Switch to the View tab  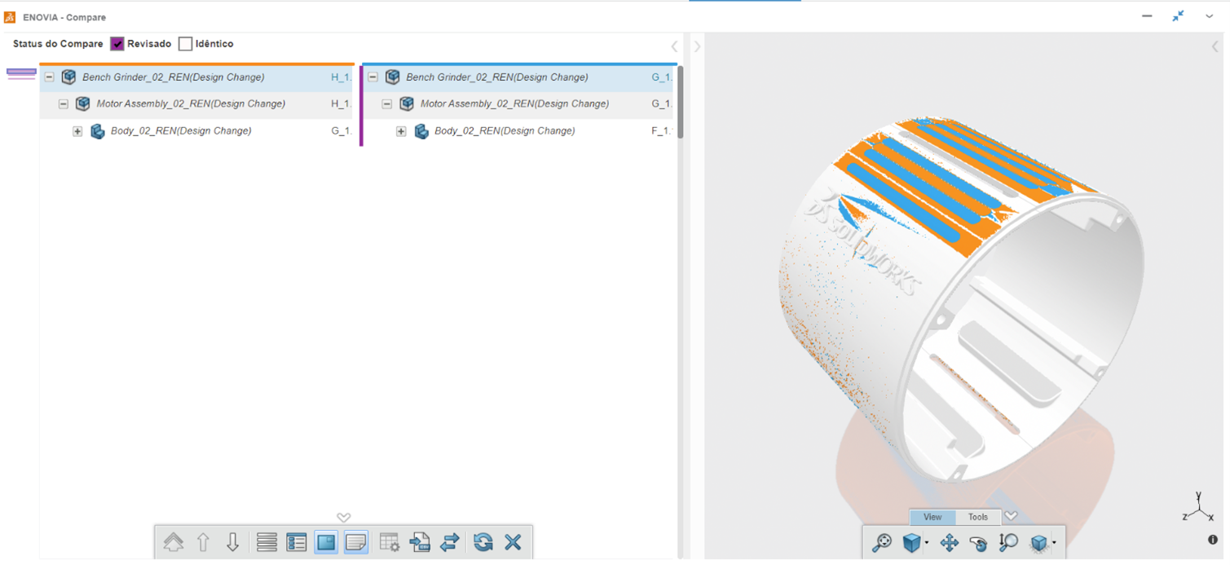click(932, 517)
